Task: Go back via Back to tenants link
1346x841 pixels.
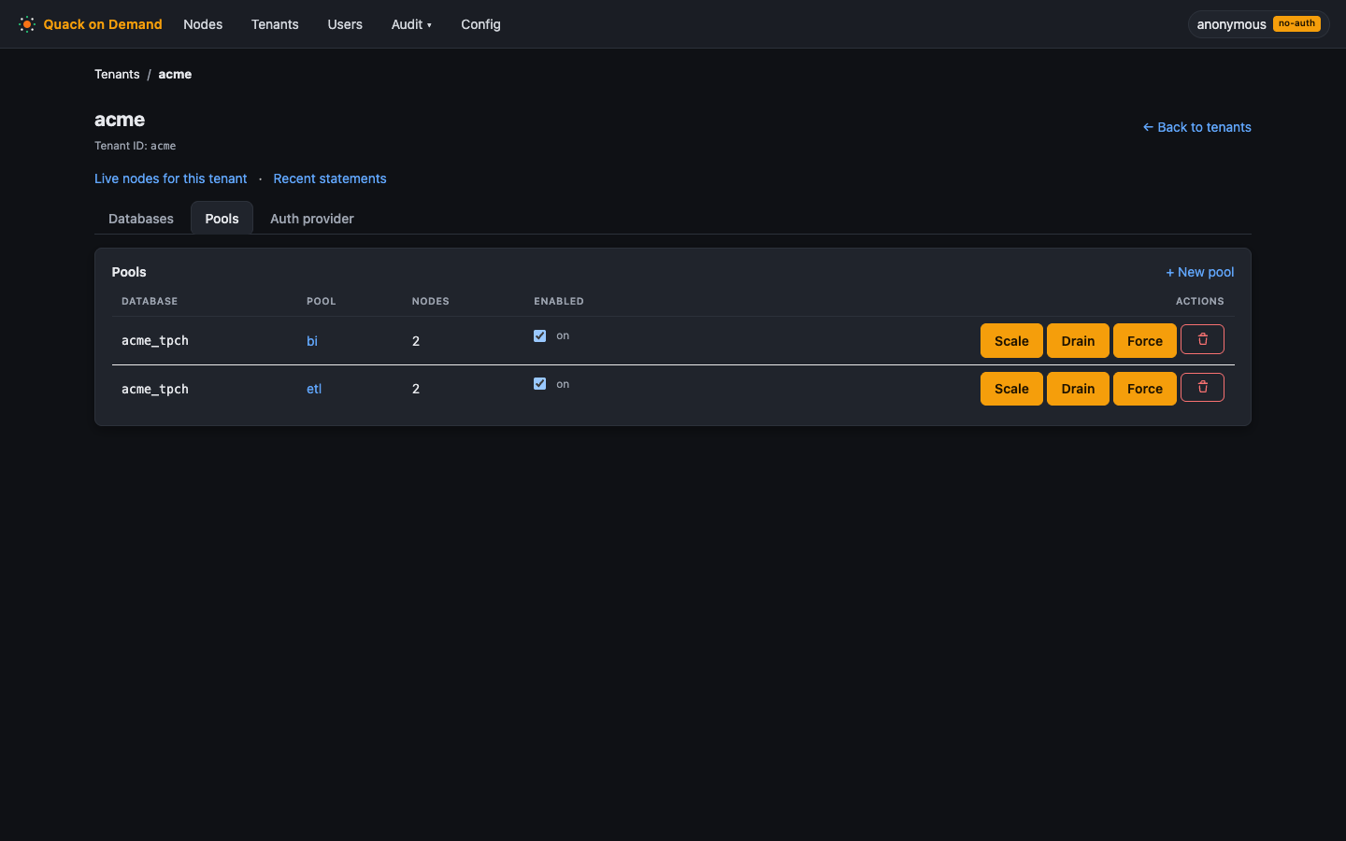Action: [x=1196, y=127]
